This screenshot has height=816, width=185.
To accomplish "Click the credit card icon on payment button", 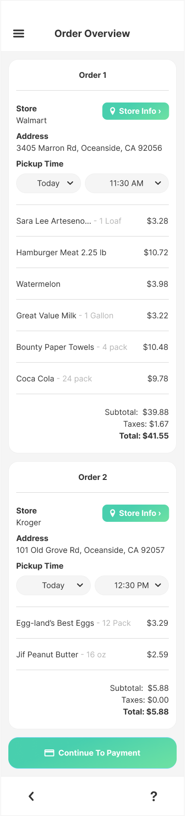I will [x=49, y=753].
